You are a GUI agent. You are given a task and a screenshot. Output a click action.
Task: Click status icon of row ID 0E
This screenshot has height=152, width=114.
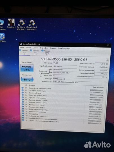point(23,118)
